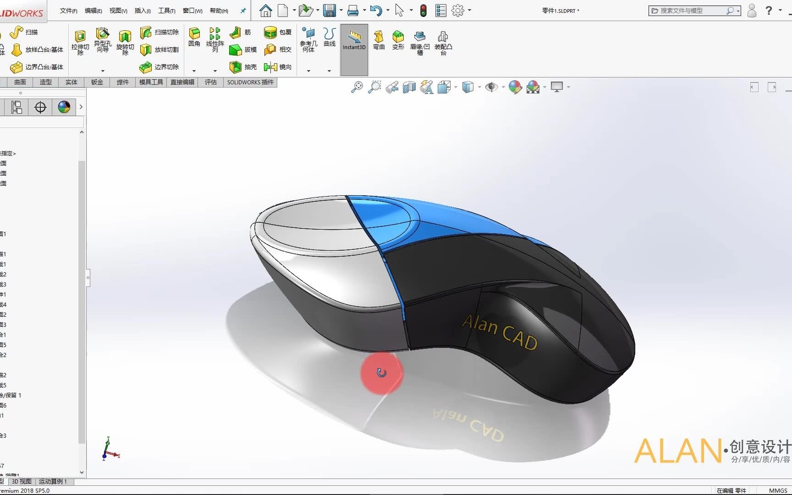Click the Edit Appearance color sphere
Viewport: 792px width, 495px height.
tap(514, 87)
